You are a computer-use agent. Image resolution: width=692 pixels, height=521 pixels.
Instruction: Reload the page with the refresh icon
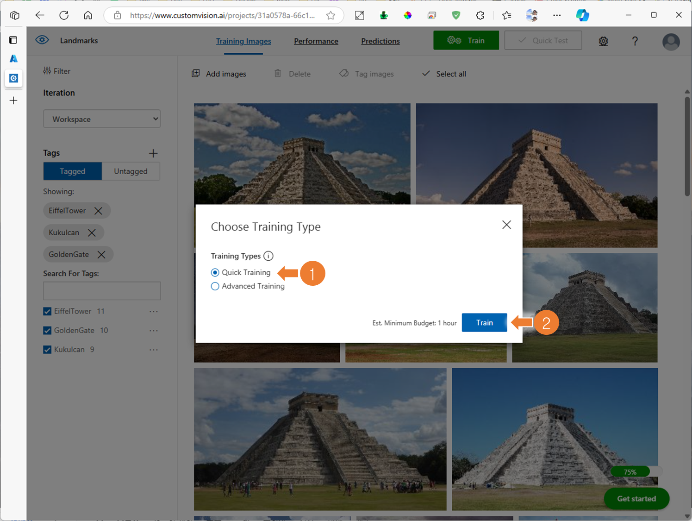pyautogui.click(x=64, y=15)
